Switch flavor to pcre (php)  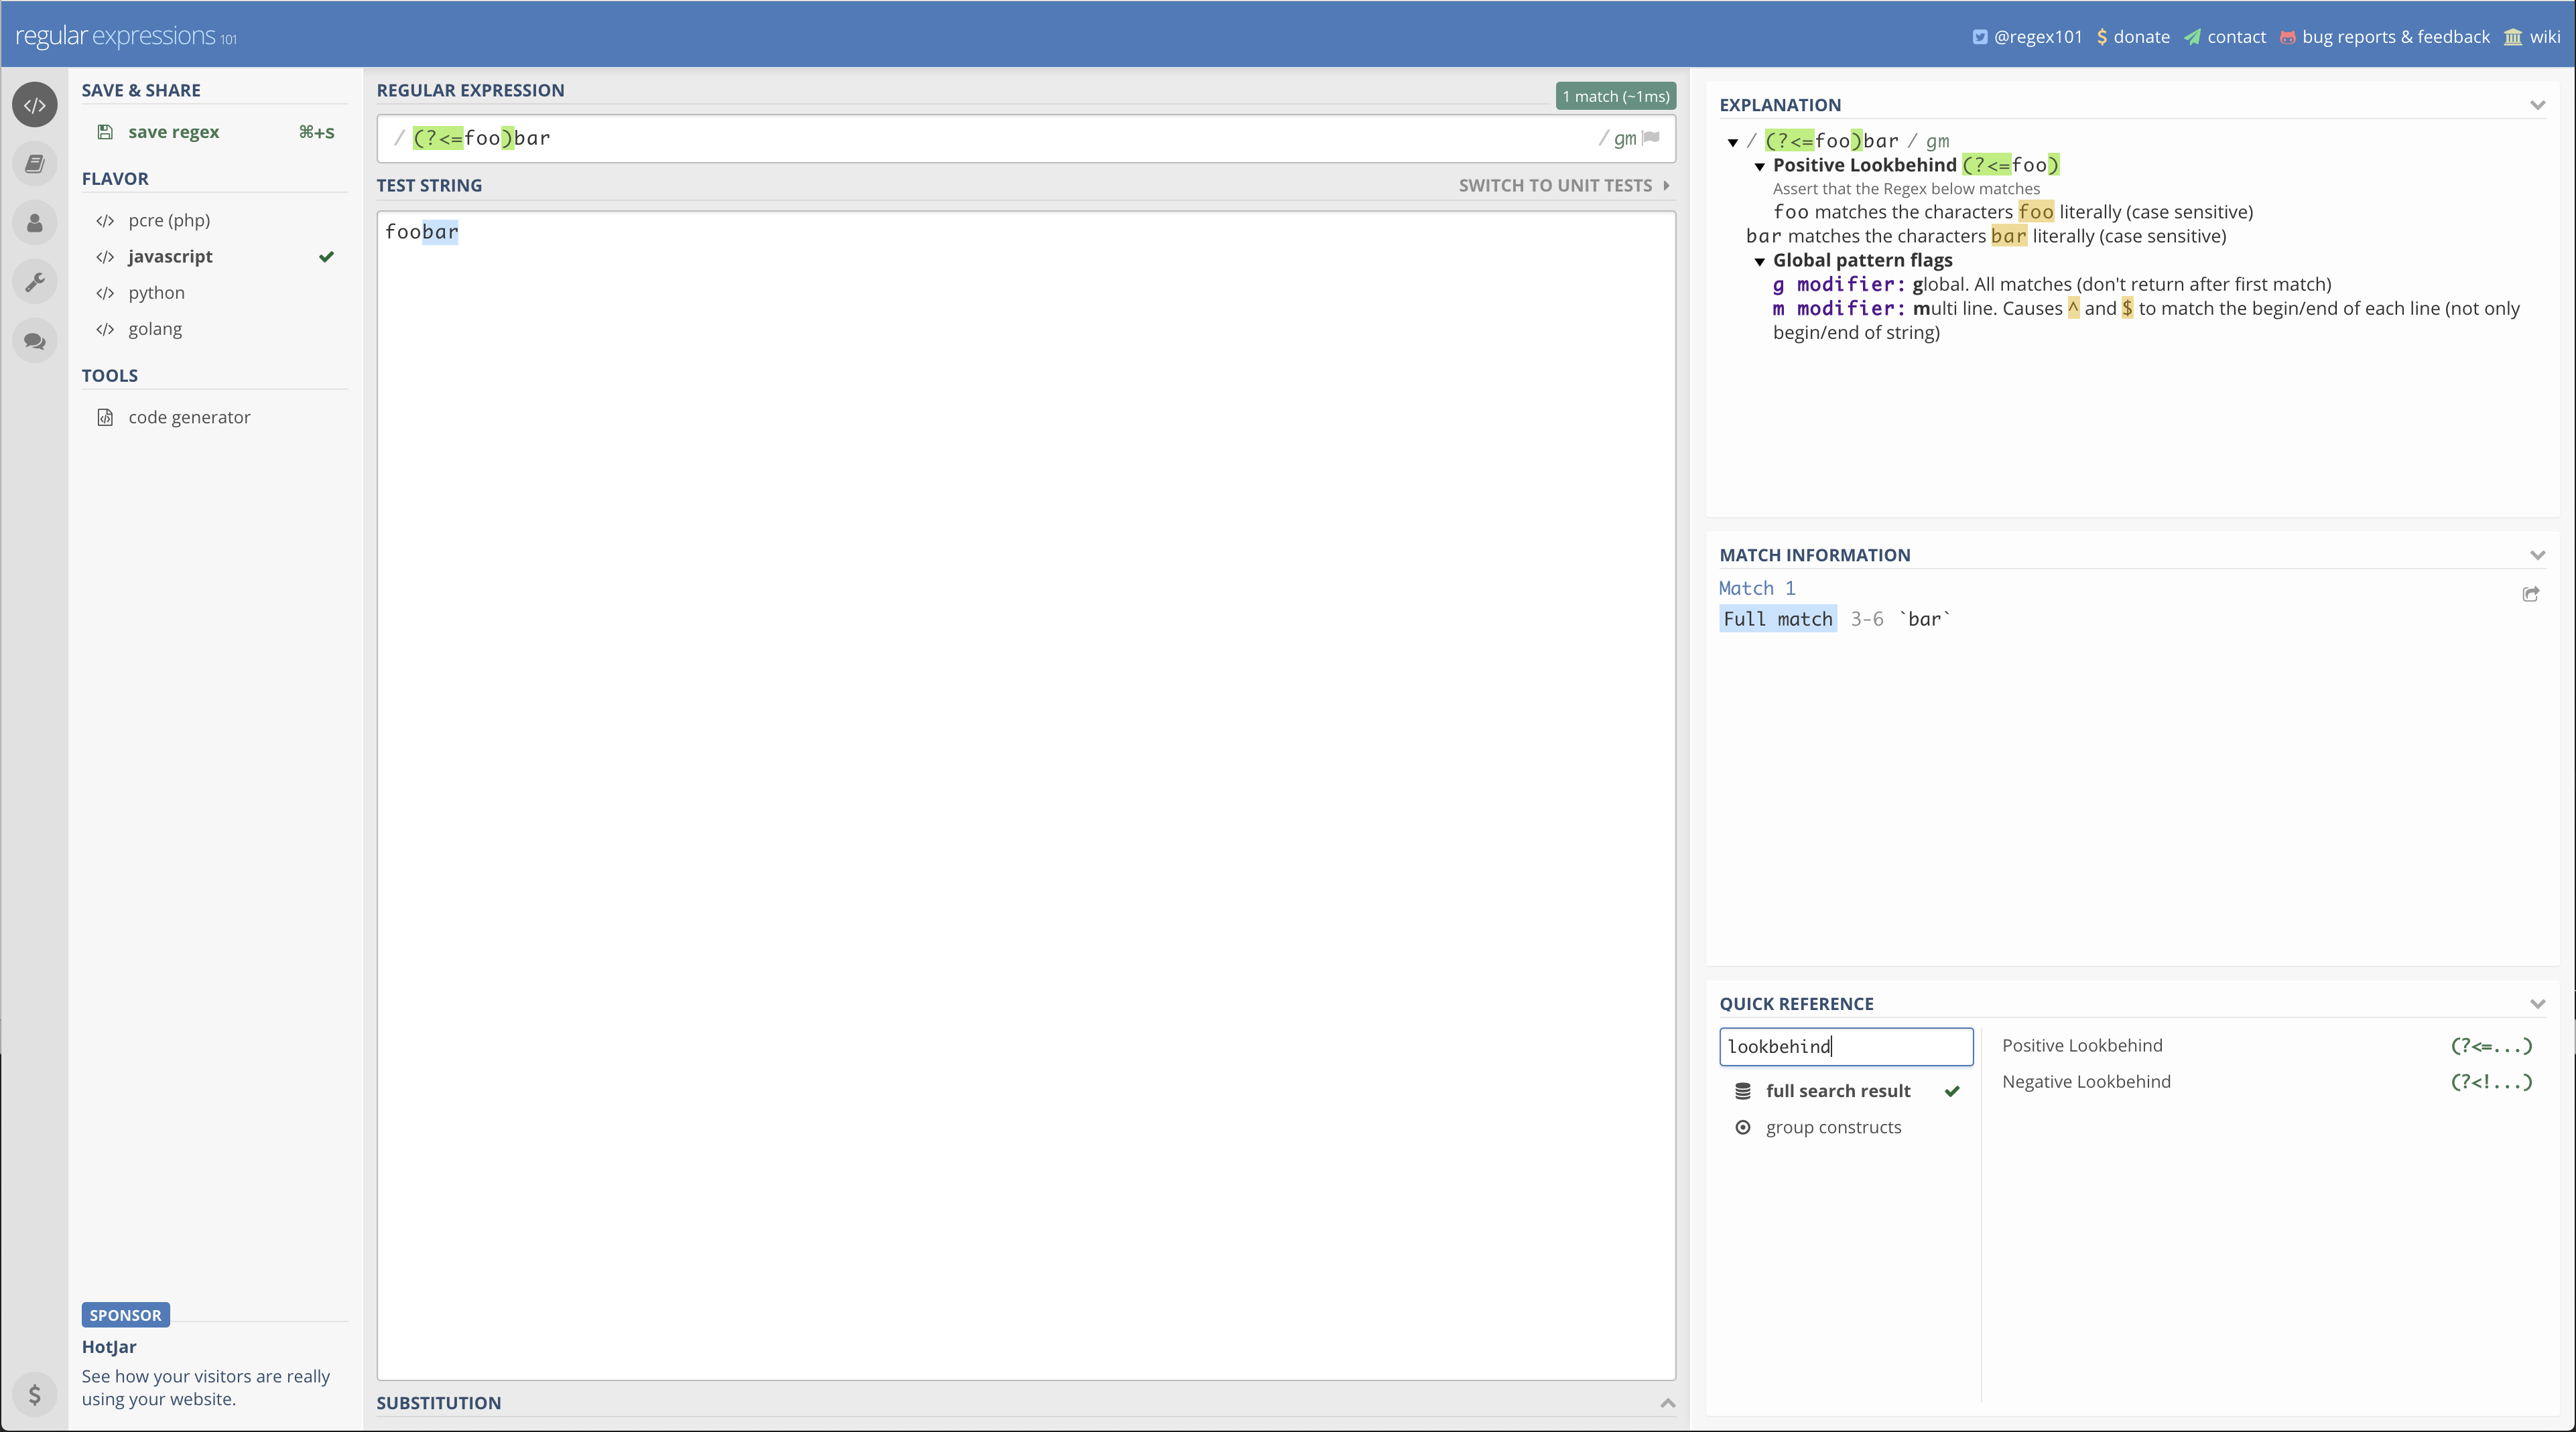click(x=168, y=220)
